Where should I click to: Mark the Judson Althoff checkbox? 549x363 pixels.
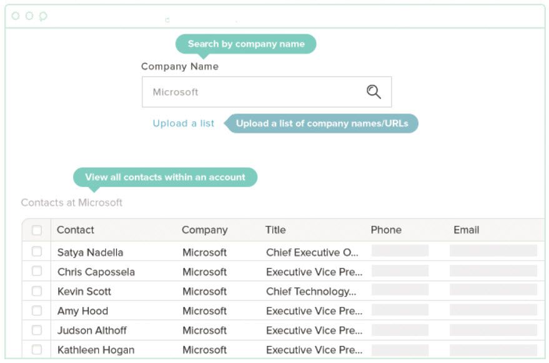point(37,330)
